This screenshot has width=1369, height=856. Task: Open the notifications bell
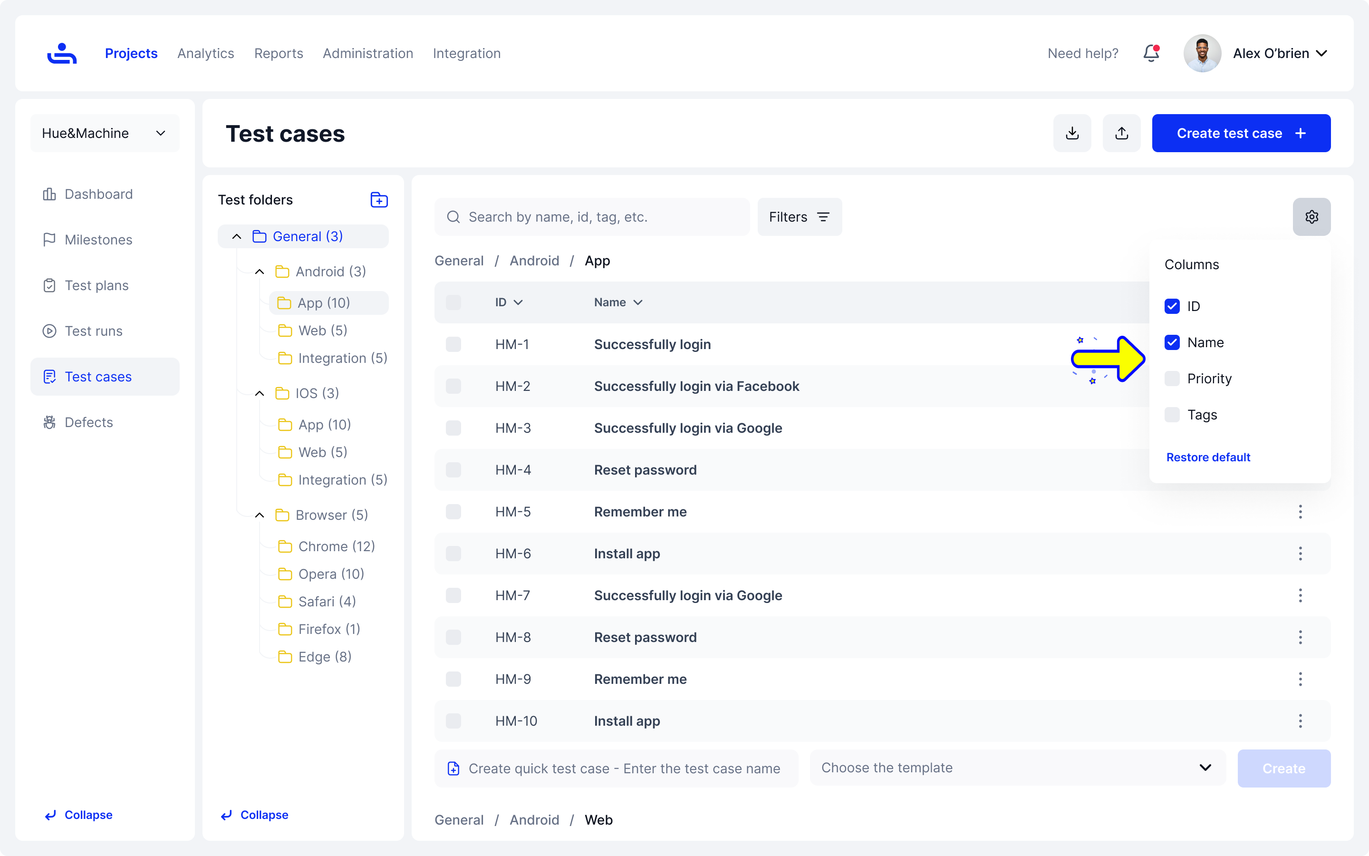point(1151,53)
